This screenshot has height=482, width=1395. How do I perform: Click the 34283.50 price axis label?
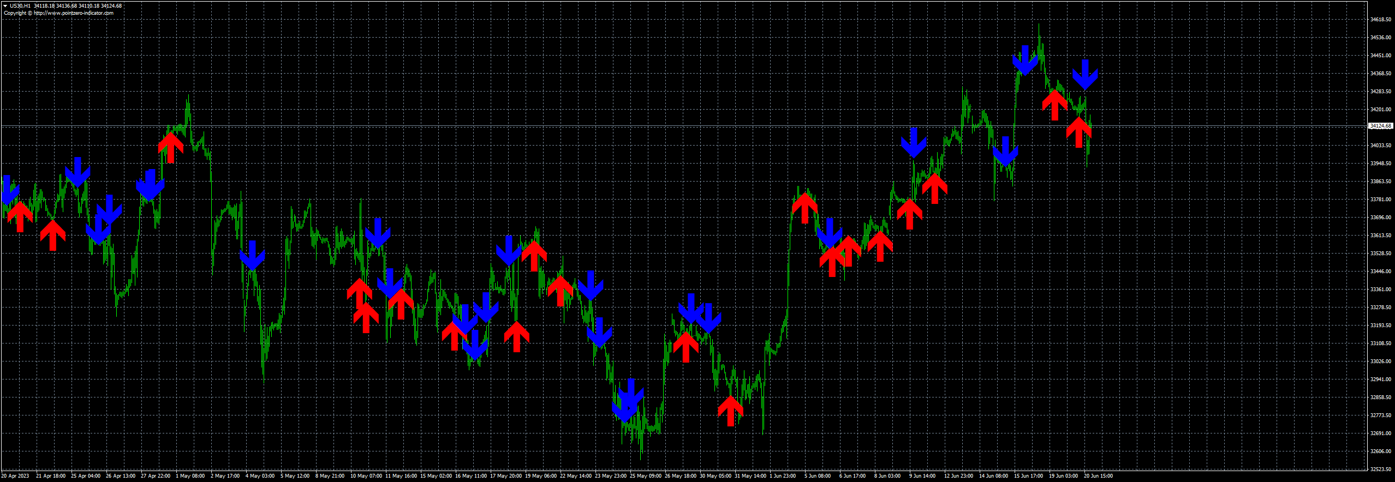pyautogui.click(x=1381, y=92)
